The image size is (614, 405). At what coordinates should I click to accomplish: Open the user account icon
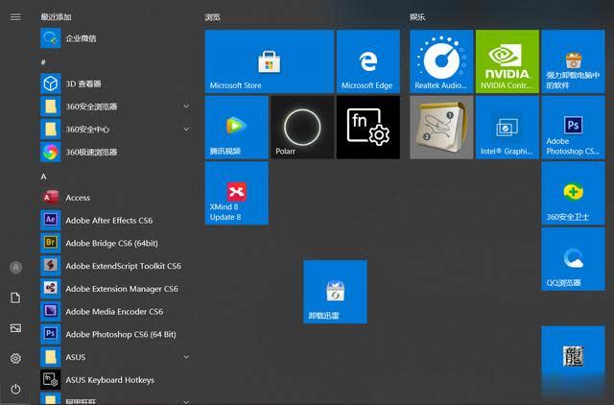(15, 268)
